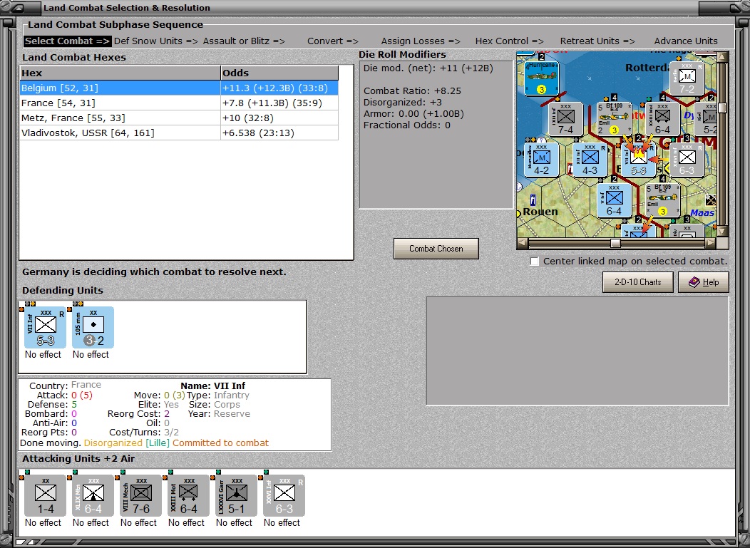The width and height of the screenshot is (750, 548).
Task: Select XXIII Mot 6-4 in Attacking Units list
Action: pyautogui.click(x=188, y=495)
